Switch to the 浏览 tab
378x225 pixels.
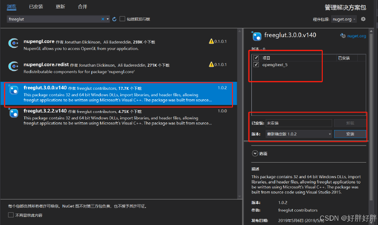coord(11,7)
